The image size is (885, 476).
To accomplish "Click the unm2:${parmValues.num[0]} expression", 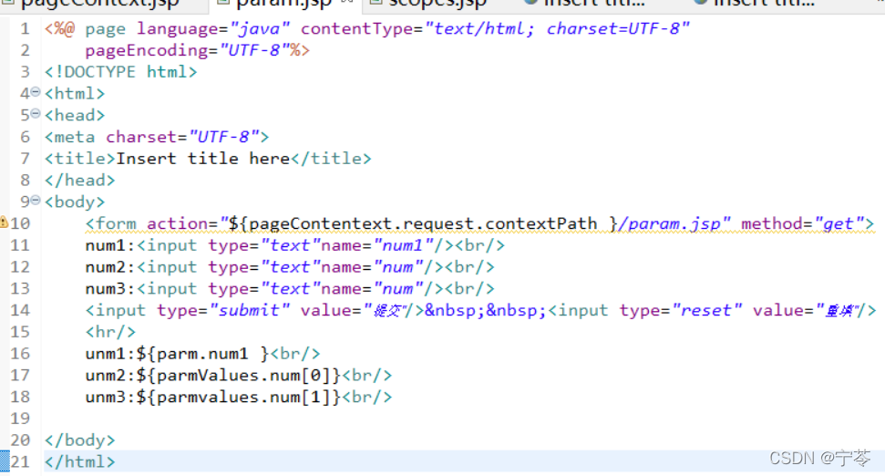I will [213, 376].
